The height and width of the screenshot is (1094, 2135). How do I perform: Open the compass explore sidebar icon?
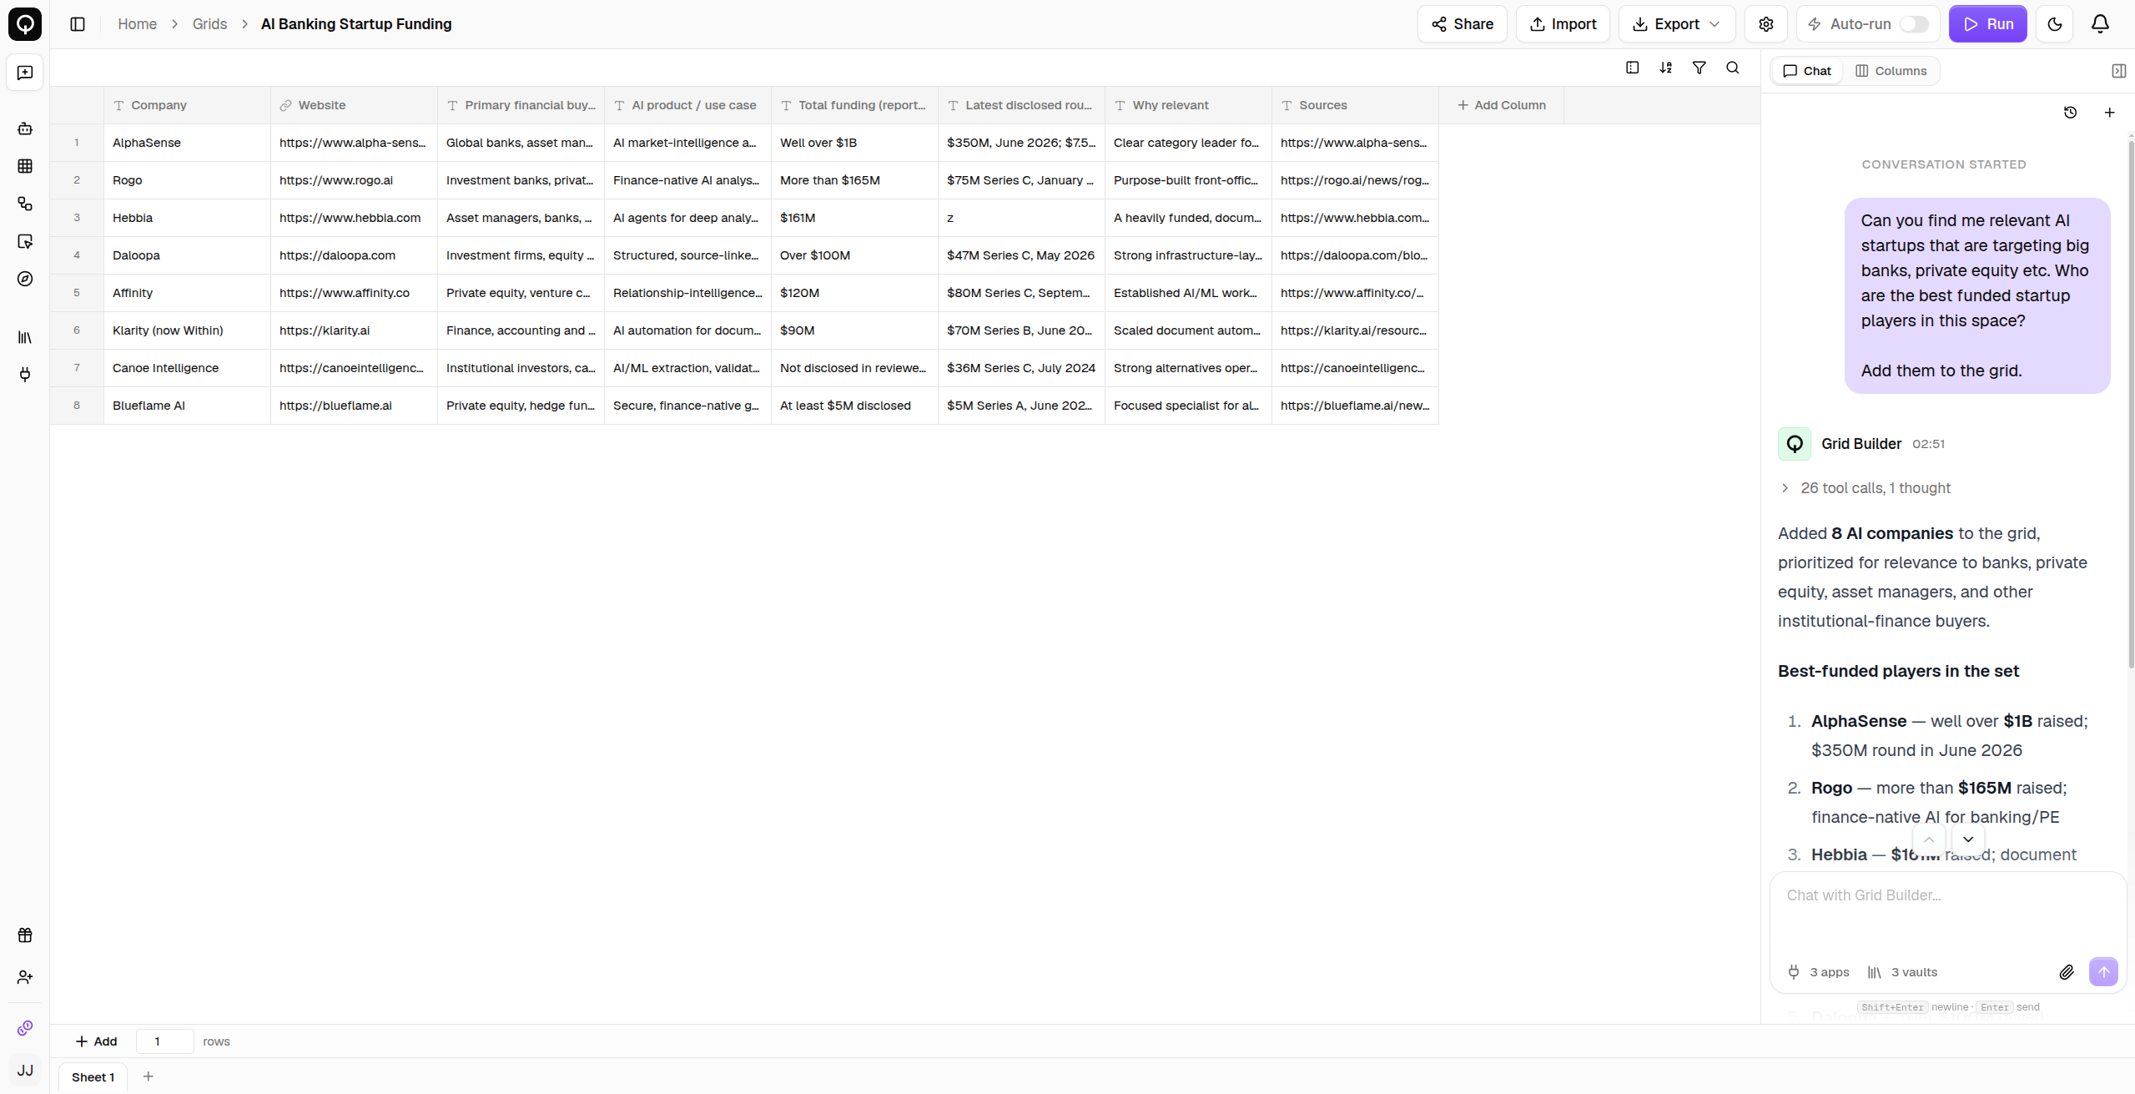tap(25, 279)
